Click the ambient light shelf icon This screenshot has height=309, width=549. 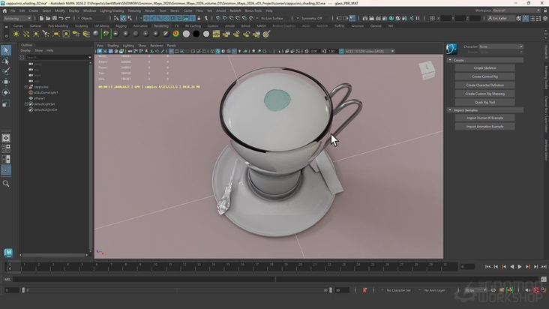click(x=17, y=33)
